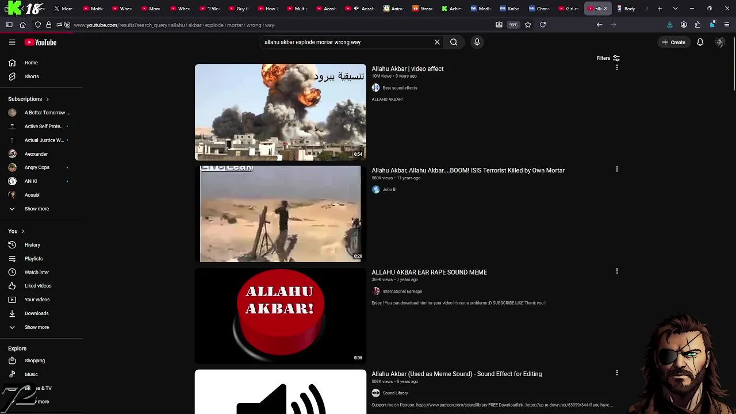The width and height of the screenshot is (736, 414).
Task: Open options menu for Own Mortar video
Action: [617, 170]
